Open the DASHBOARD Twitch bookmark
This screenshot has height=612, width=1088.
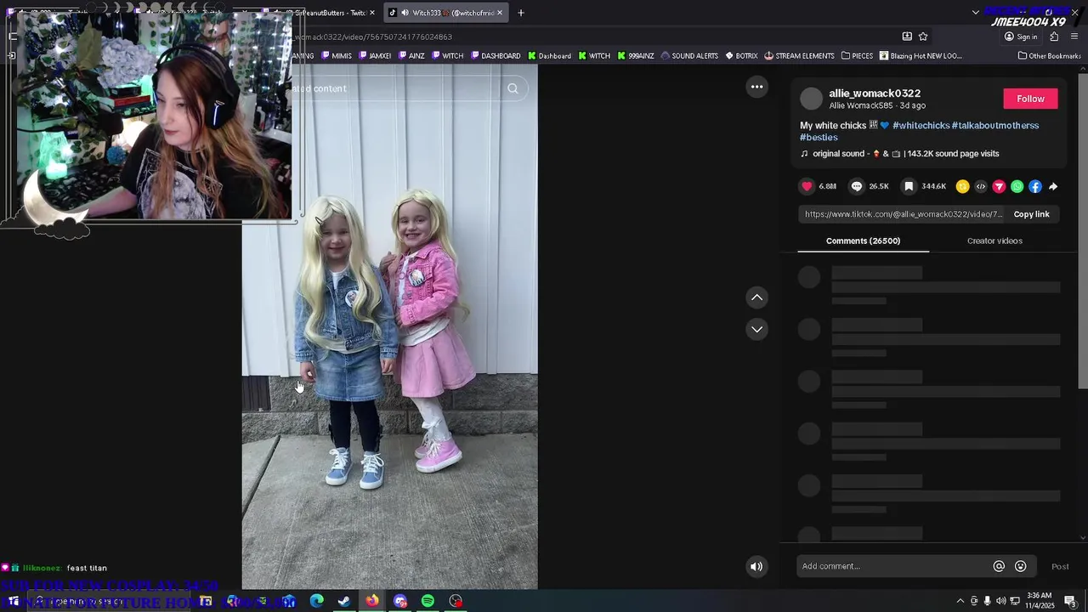tap(496, 56)
